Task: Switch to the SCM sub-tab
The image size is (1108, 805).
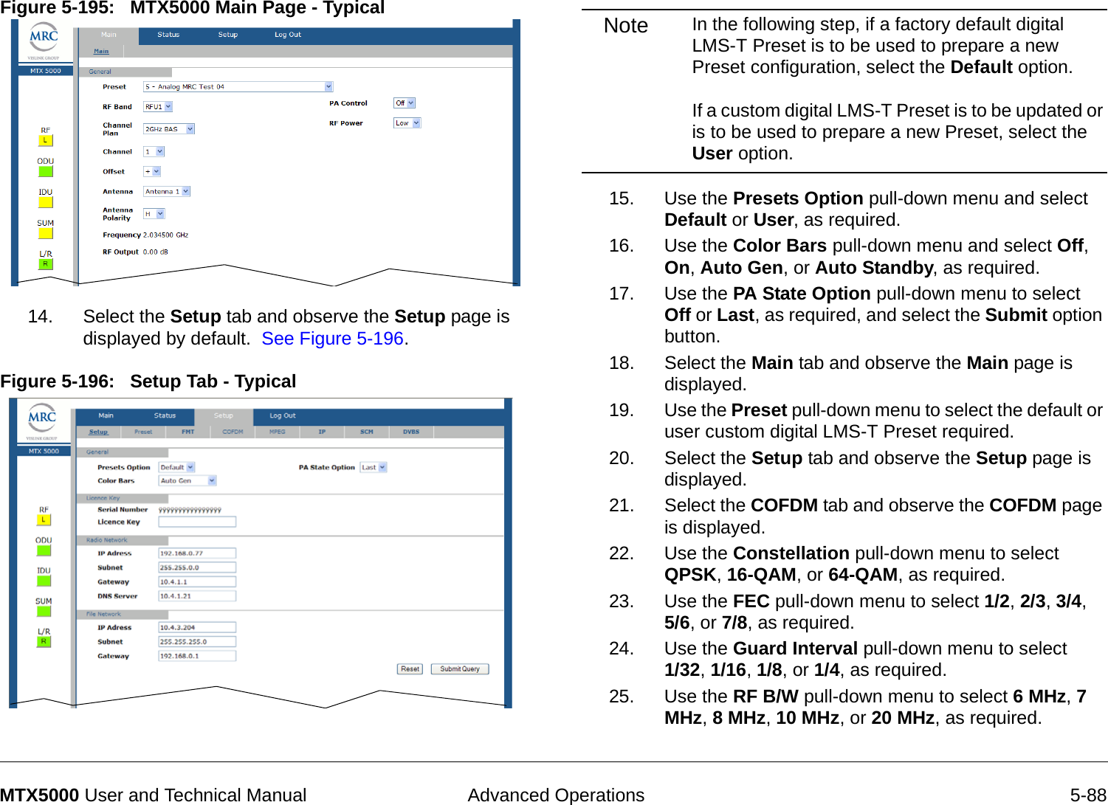Action: point(367,432)
